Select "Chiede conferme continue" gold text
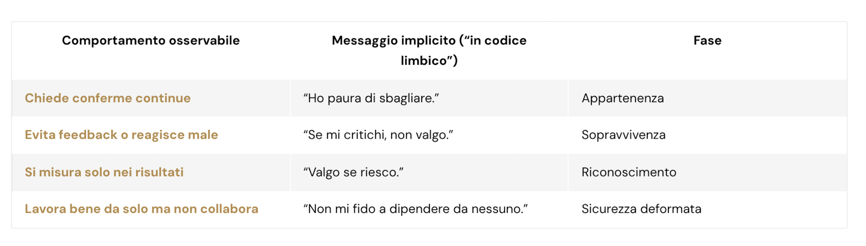Viewport: 866px width, 246px height. pos(107,98)
